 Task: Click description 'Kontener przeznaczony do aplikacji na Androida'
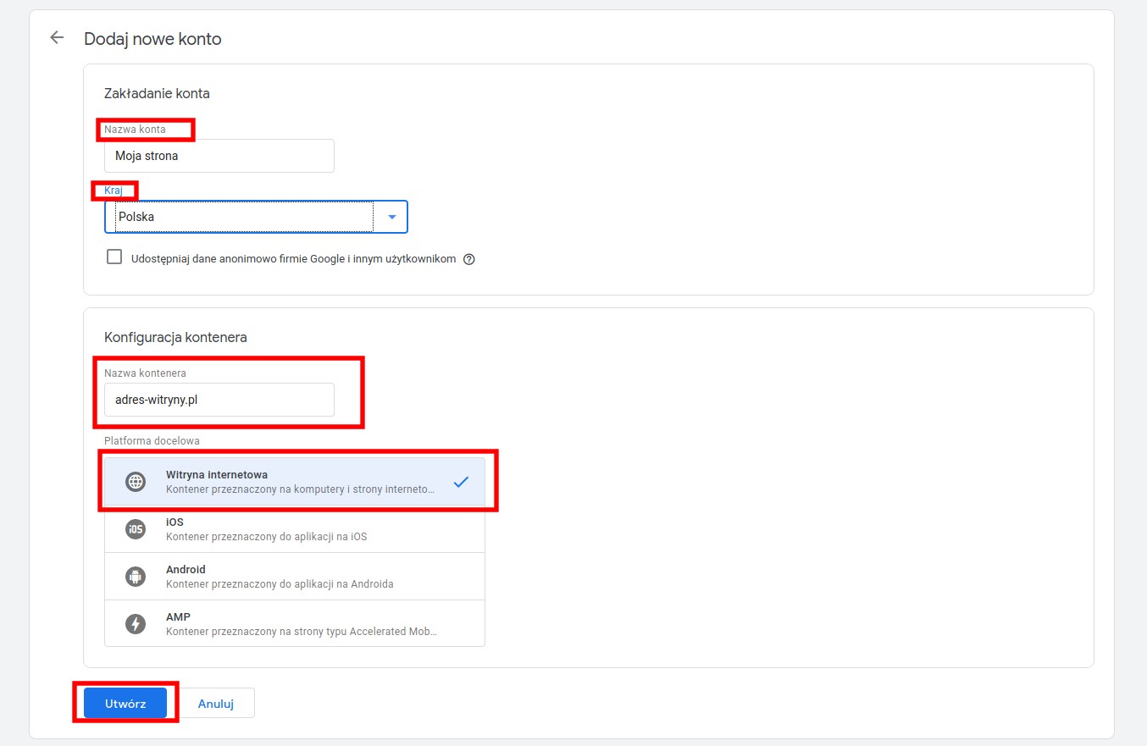tap(280, 584)
